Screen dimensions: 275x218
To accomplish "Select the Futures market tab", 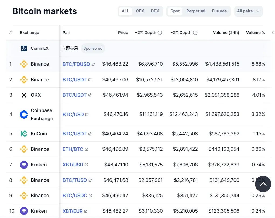I will 219,11.
